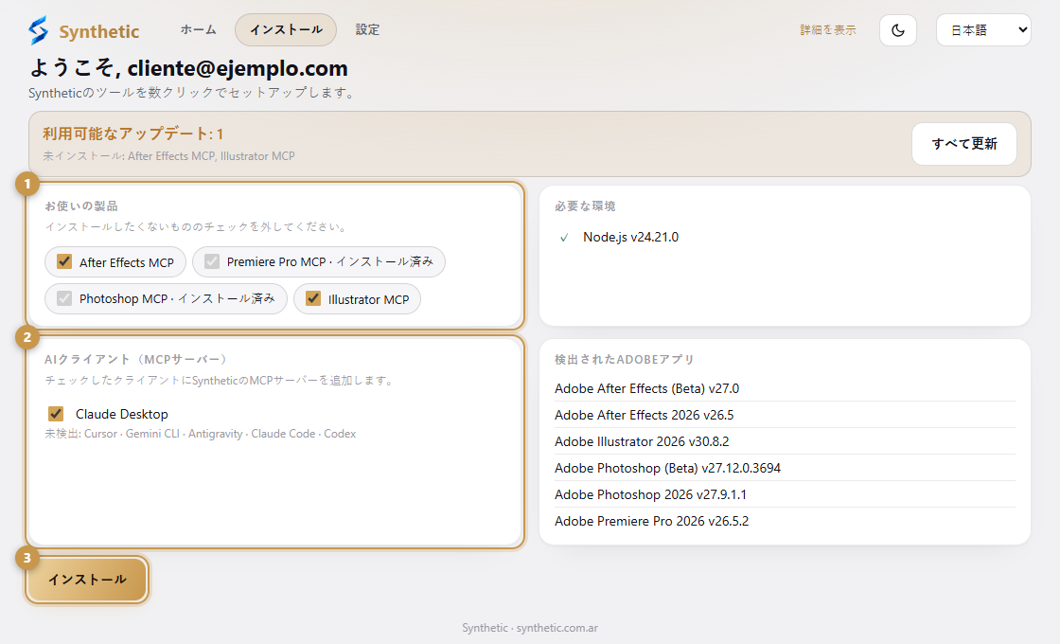The height and width of the screenshot is (644, 1060).
Task: Uncheck the Claude Desktop client checkbox
Action: click(x=56, y=413)
